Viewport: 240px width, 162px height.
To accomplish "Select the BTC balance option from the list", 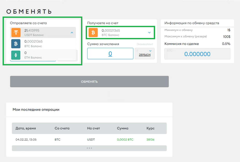I will 43,44.
